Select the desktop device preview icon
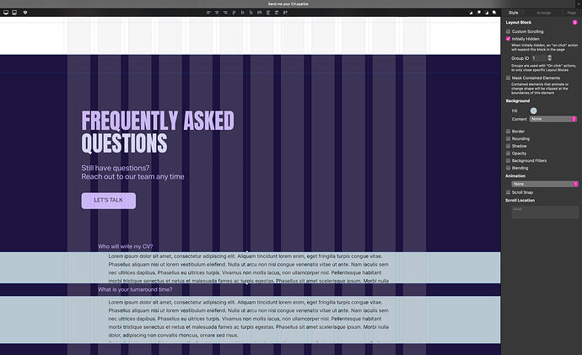This screenshot has width=582, height=355. coord(6,13)
